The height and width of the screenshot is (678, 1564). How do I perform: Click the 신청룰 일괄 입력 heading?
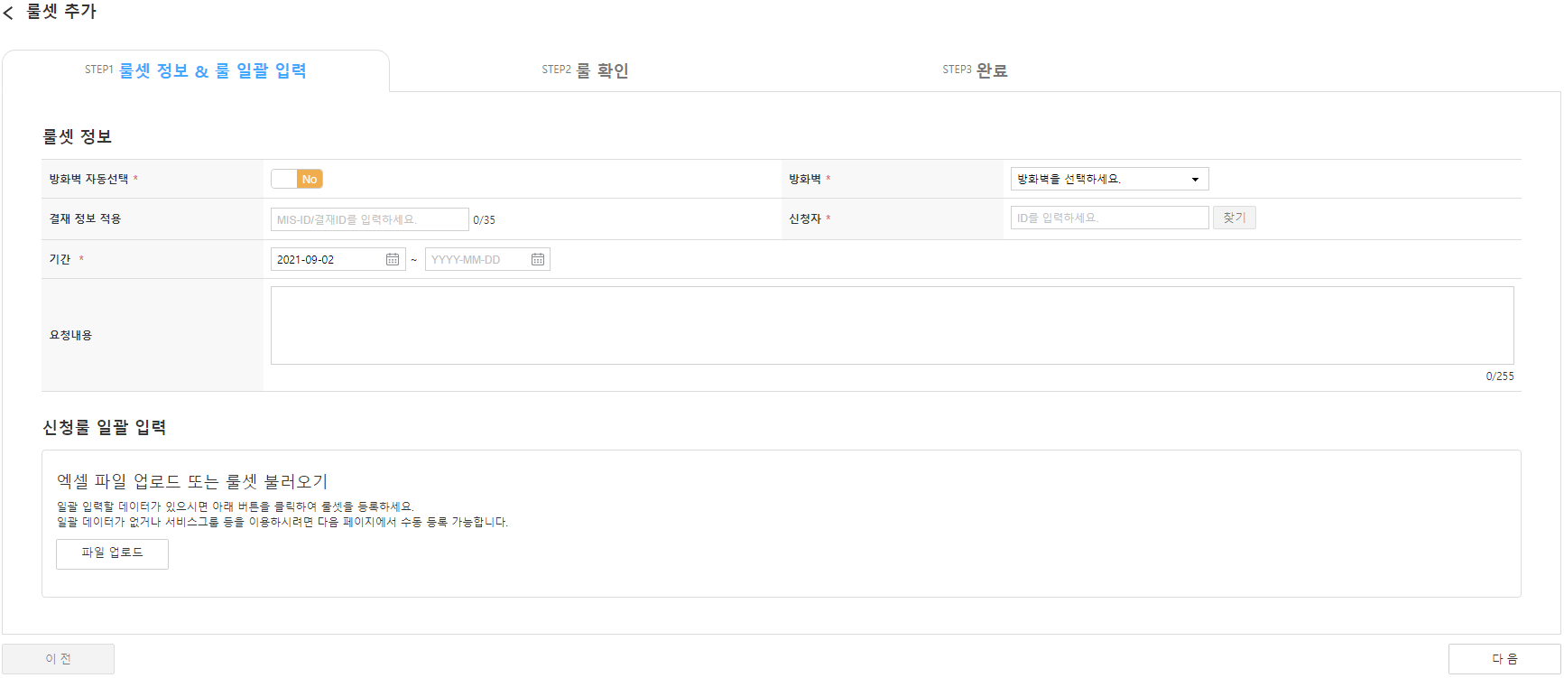[104, 427]
